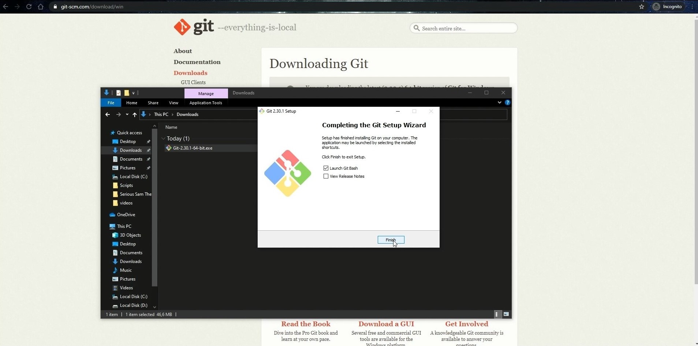Select This PC in the navigation tree
698x346 pixels.
tap(124, 226)
